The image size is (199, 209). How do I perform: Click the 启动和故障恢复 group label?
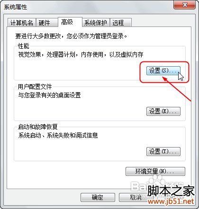[37, 127]
